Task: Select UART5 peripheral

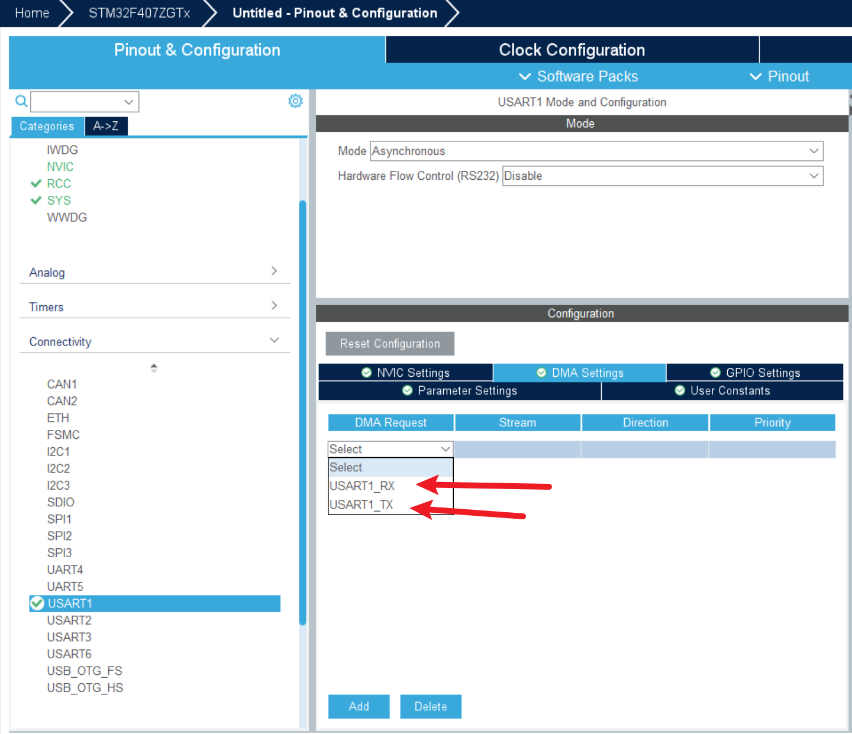Action: point(65,587)
